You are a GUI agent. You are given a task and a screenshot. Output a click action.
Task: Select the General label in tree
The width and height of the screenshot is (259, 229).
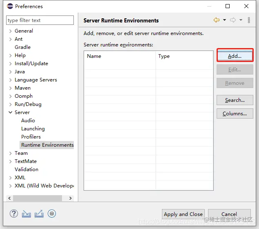24,31
